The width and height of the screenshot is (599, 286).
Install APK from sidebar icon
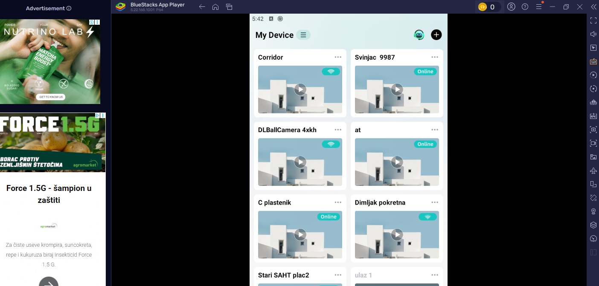coord(593,116)
